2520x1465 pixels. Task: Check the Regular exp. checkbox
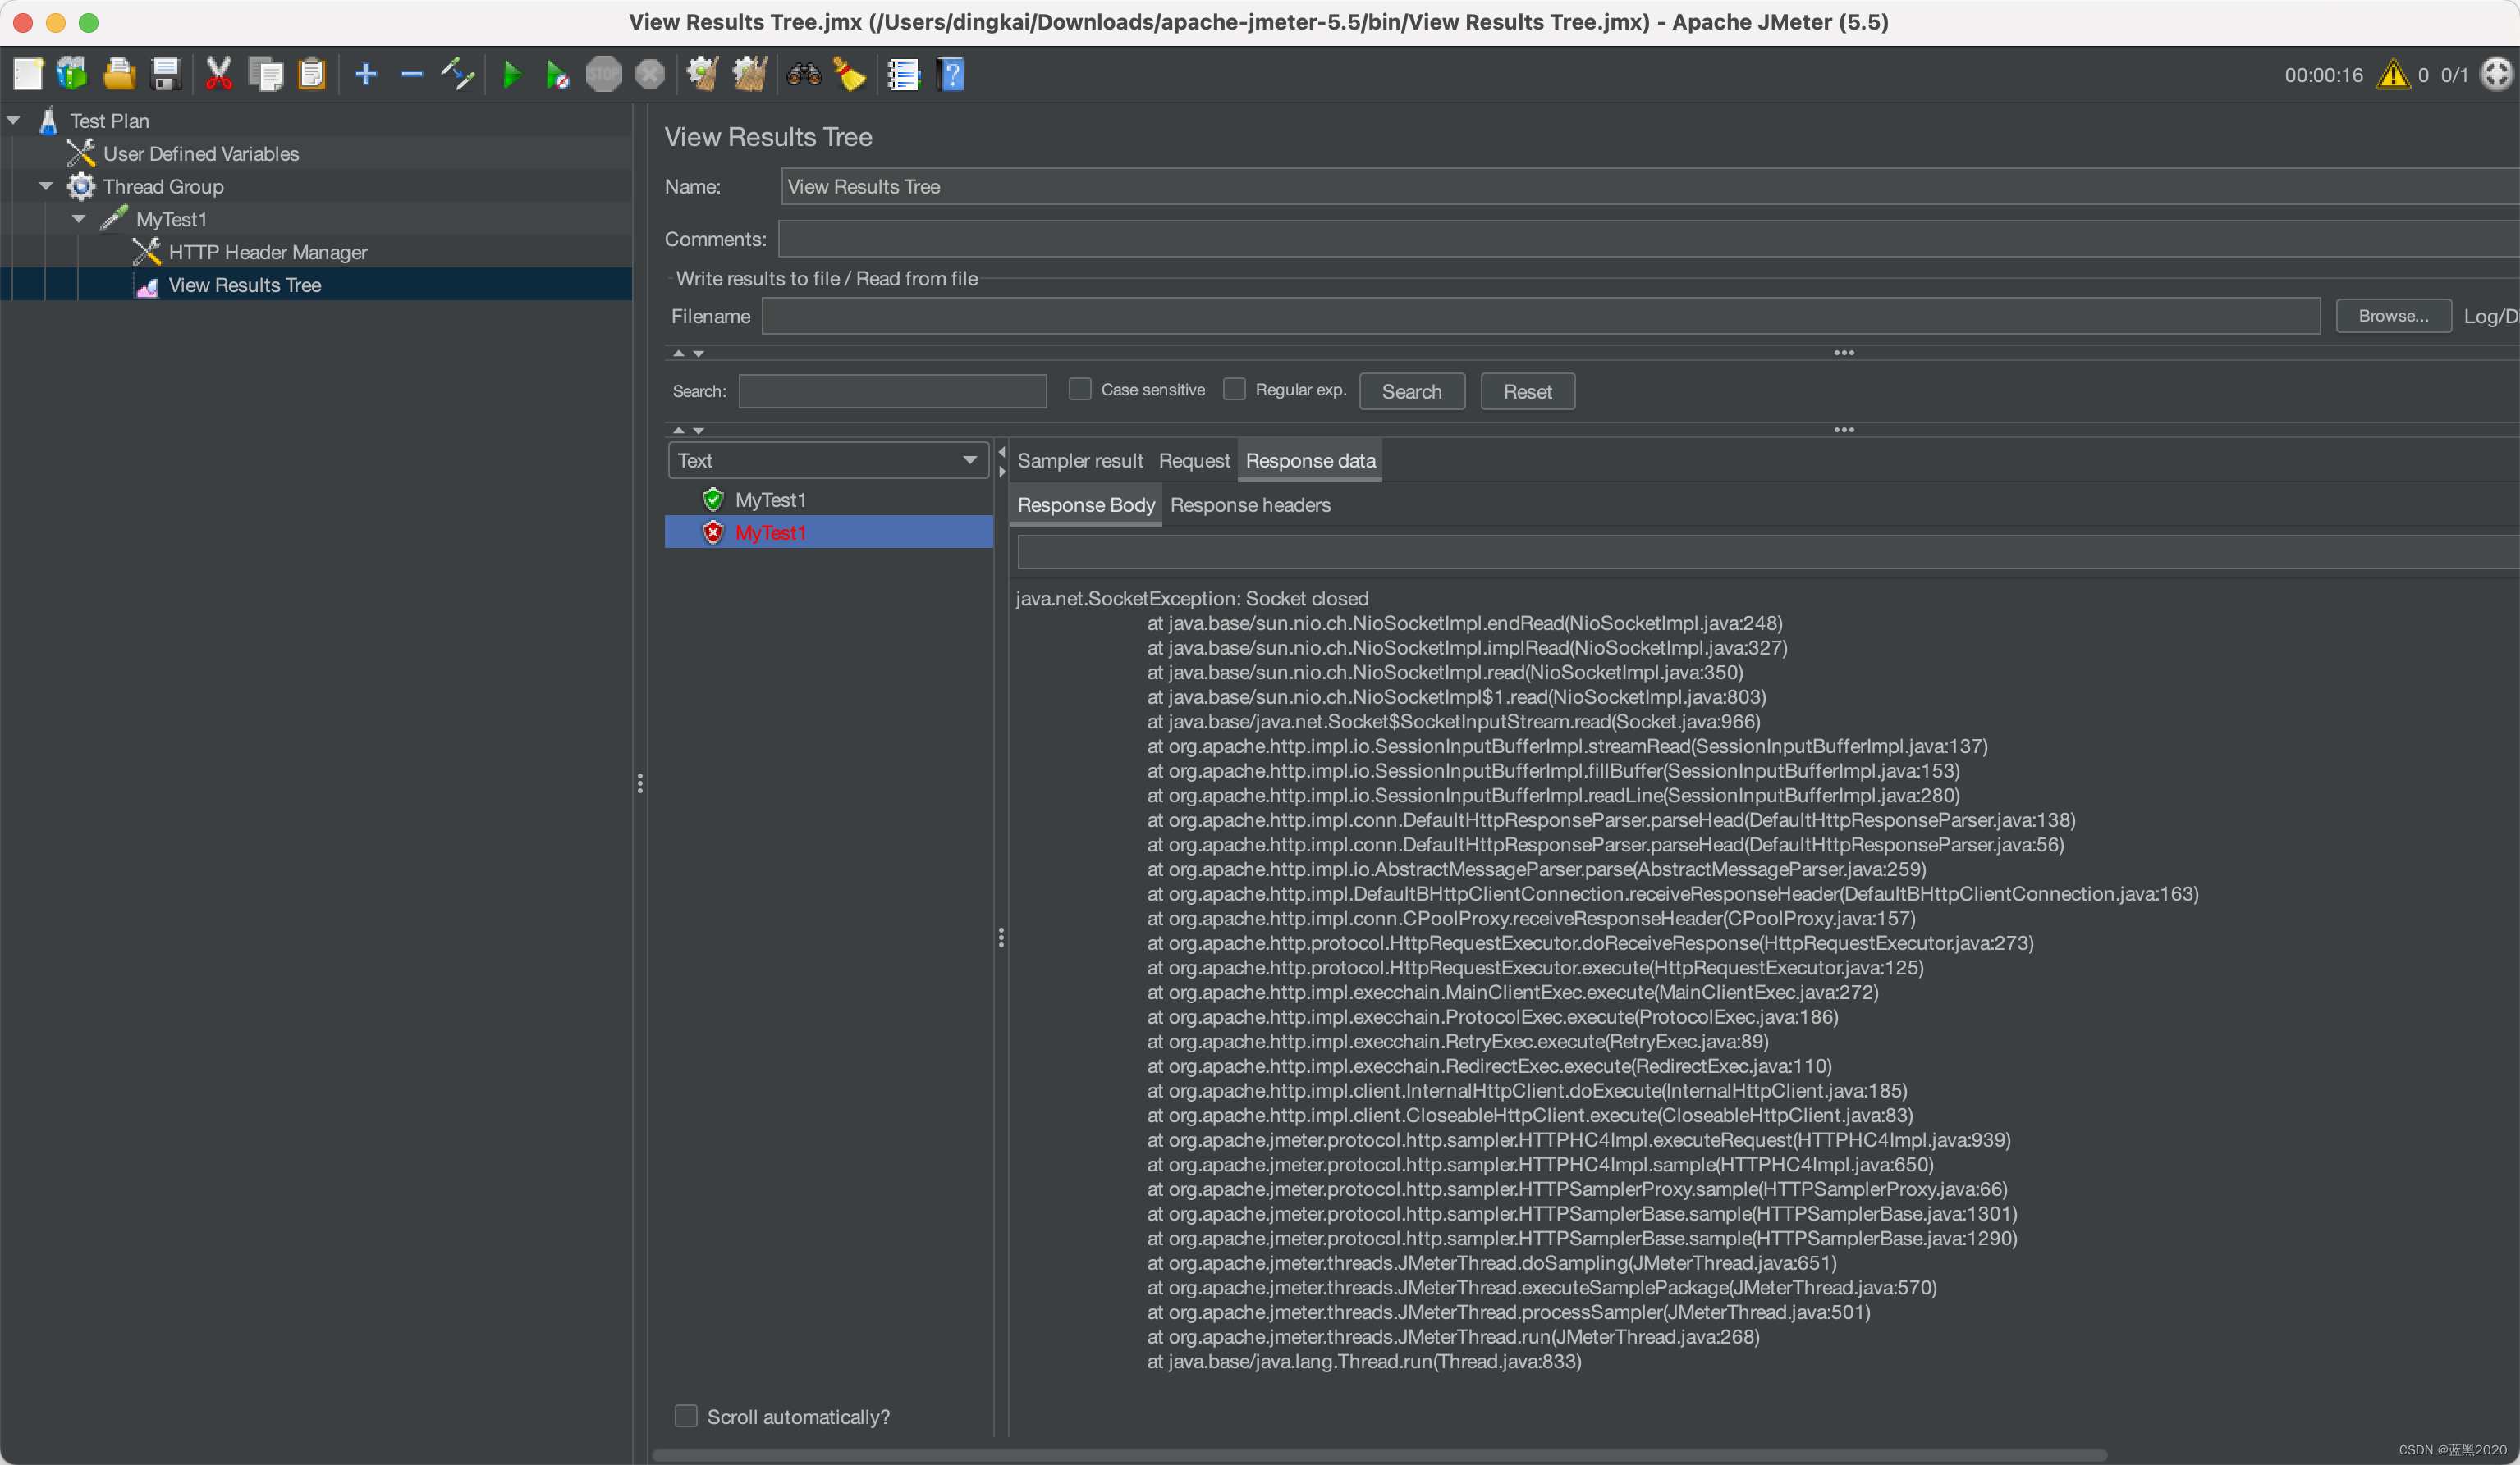click(x=1234, y=389)
